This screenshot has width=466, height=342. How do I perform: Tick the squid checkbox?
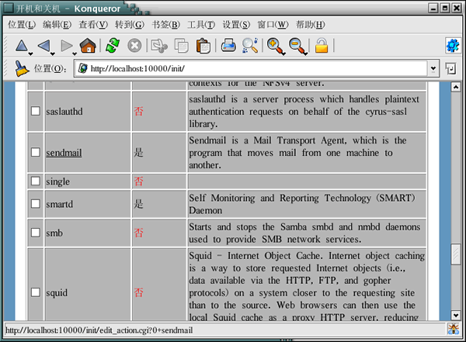[x=36, y=292]
